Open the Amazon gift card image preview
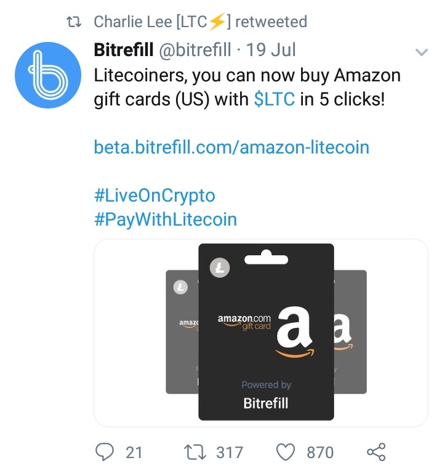442x471 pixels. coord(261,333)
